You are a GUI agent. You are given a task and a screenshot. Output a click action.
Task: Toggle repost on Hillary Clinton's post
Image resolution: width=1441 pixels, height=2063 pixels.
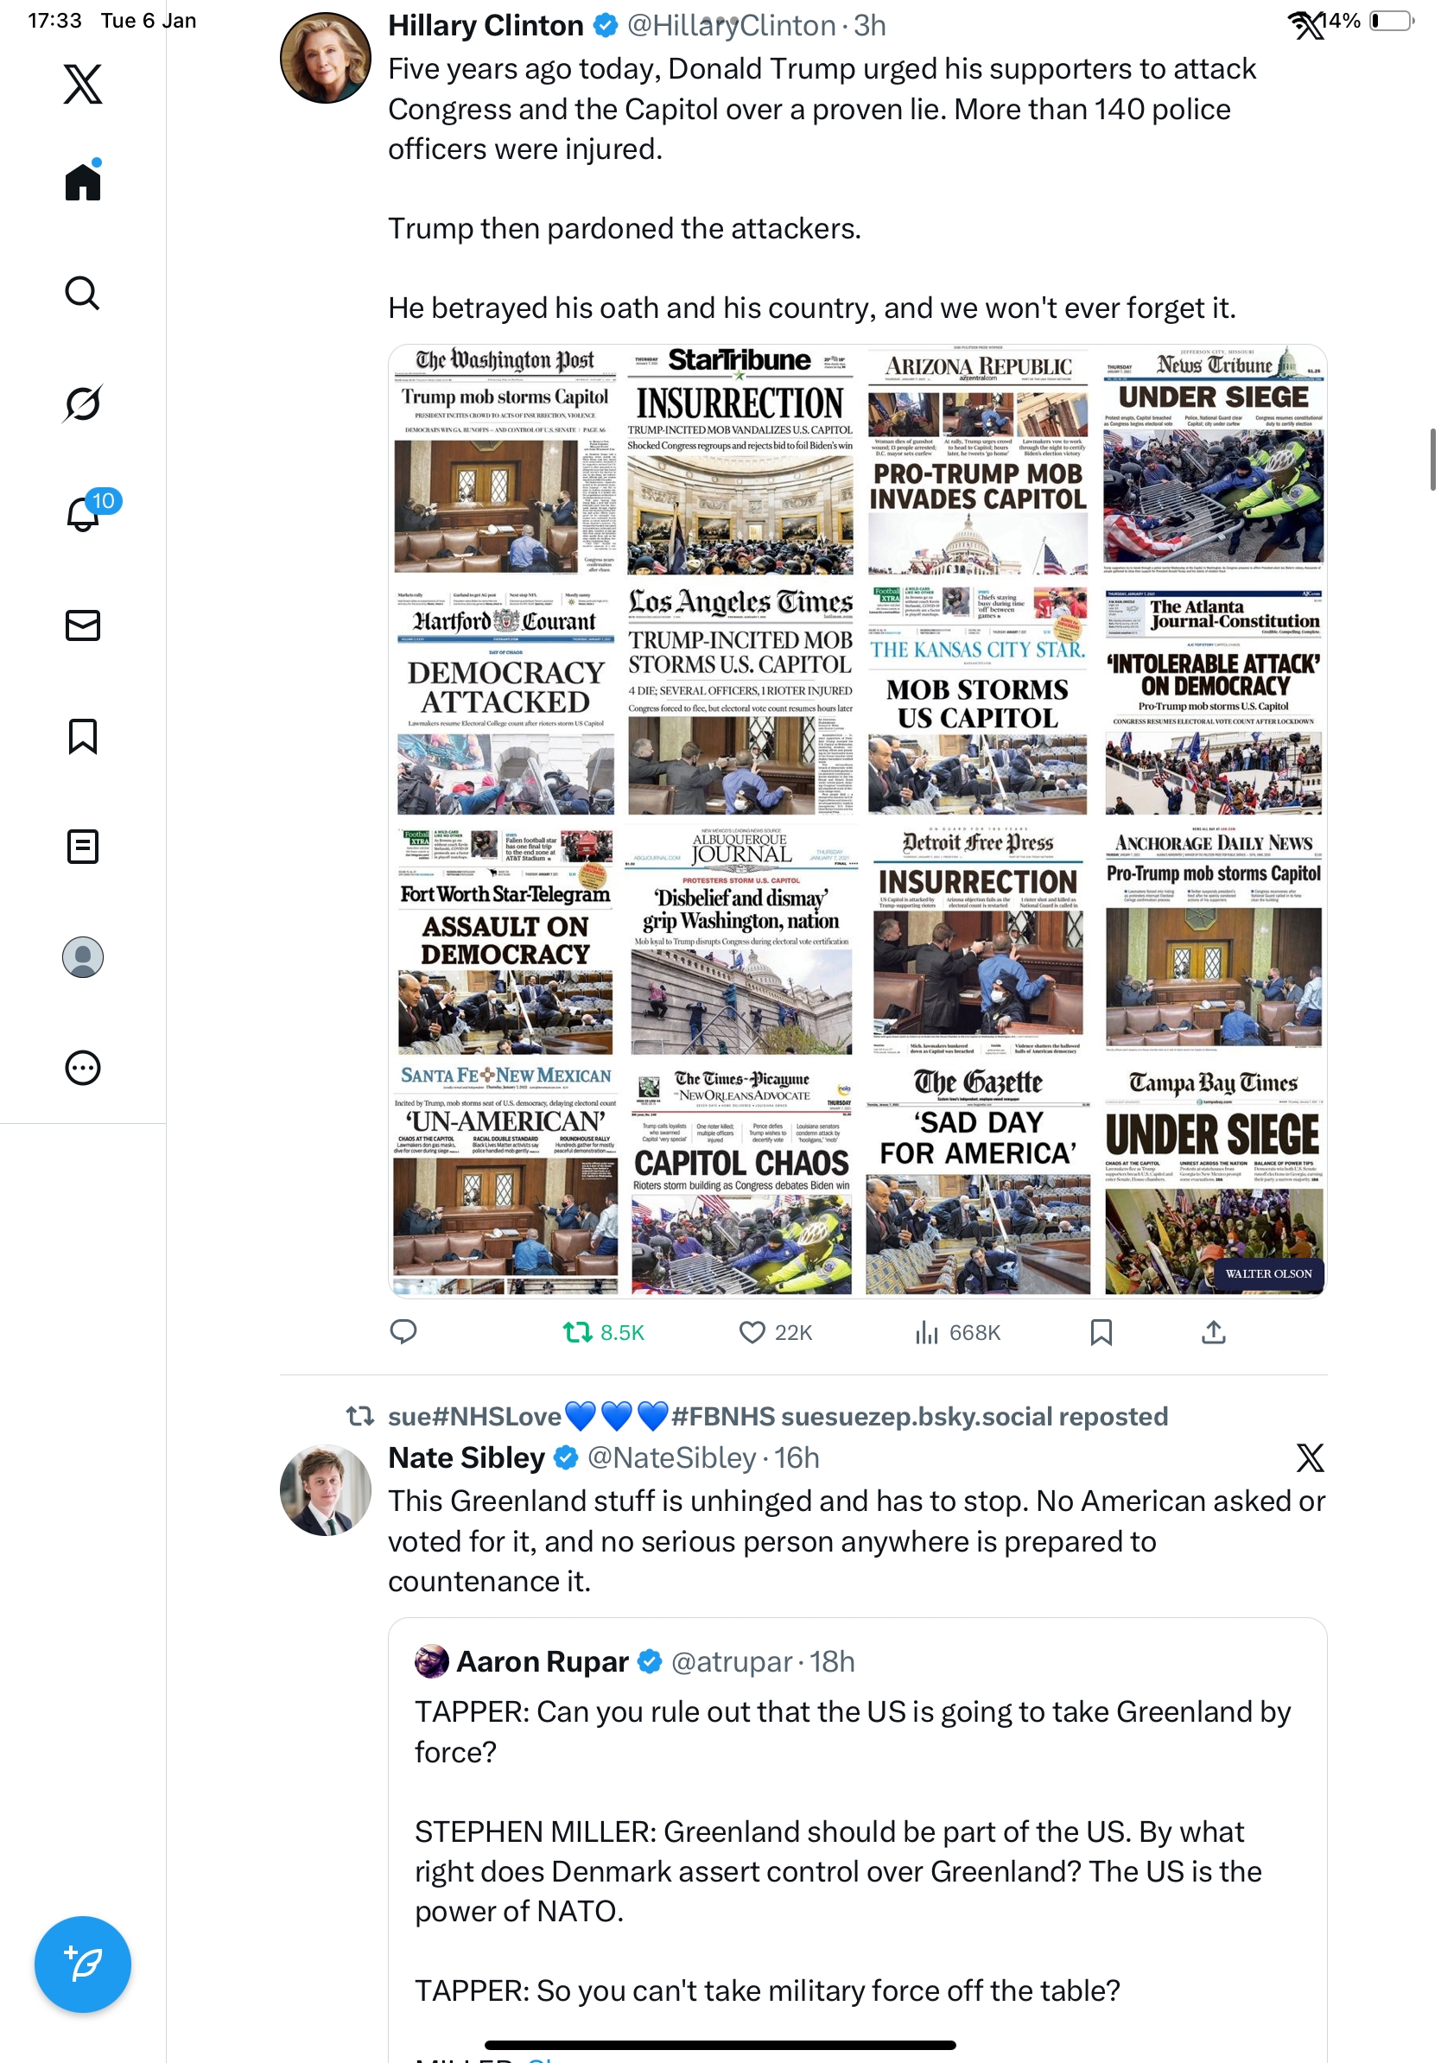[x=603, y=1331]
